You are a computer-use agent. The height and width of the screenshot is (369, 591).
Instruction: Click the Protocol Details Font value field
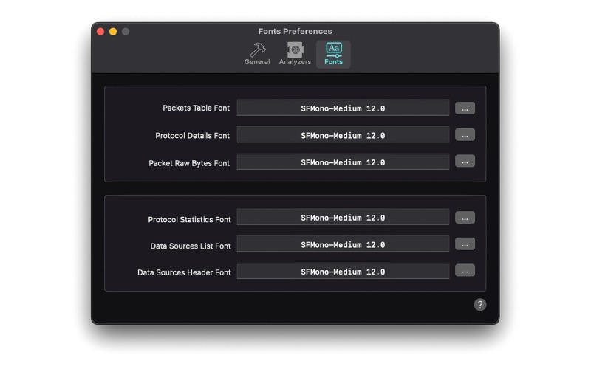[343, 135]
